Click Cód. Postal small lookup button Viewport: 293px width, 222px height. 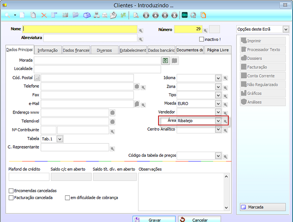(37, 78)
